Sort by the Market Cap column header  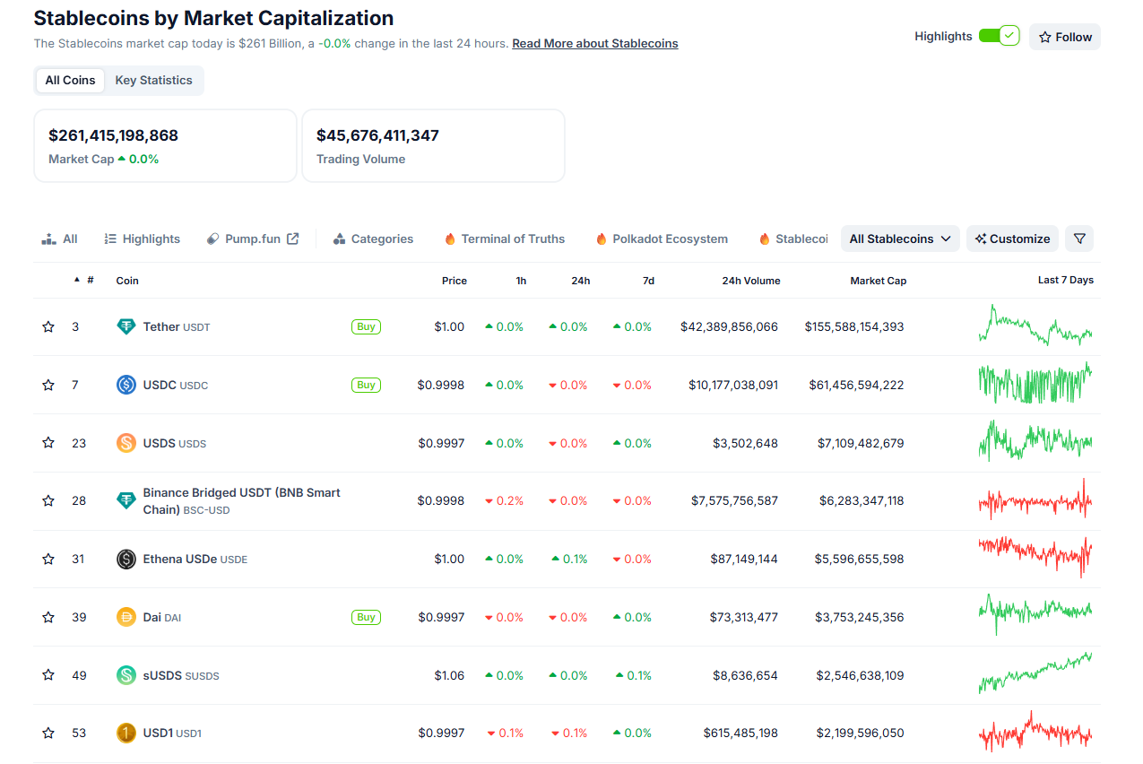(879, 281)
